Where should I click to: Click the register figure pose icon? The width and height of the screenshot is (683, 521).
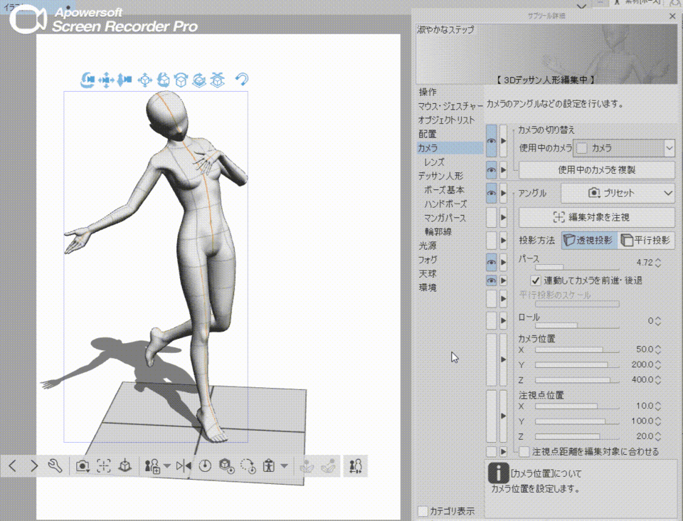click(152, 466)
